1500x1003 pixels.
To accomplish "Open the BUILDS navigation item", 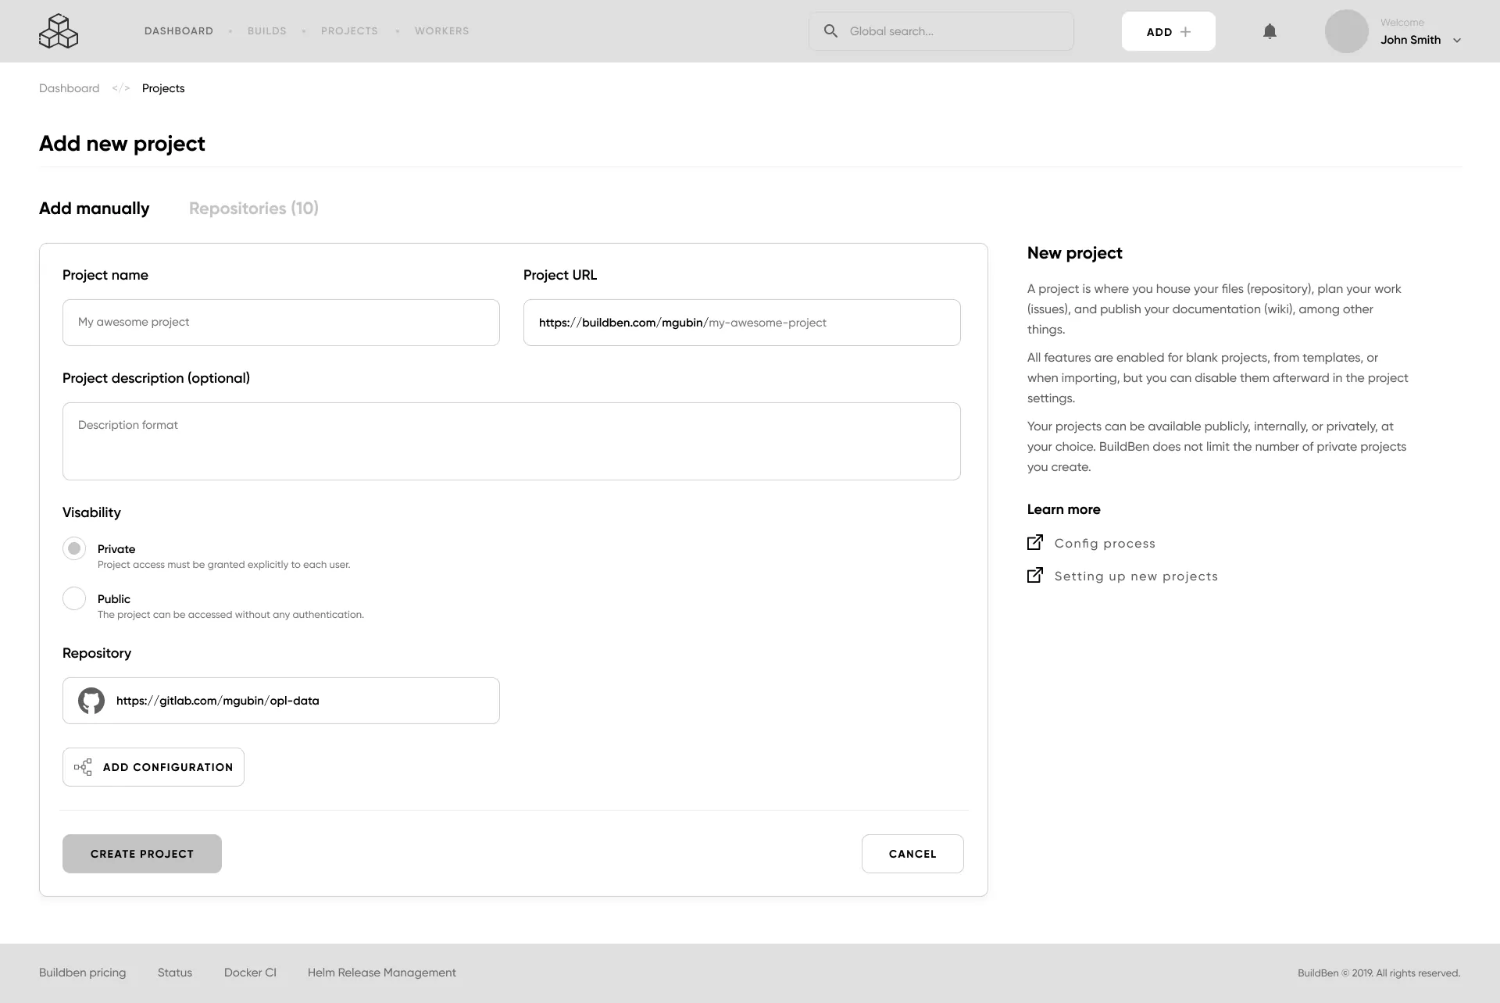I will click(x=266, y=30).
